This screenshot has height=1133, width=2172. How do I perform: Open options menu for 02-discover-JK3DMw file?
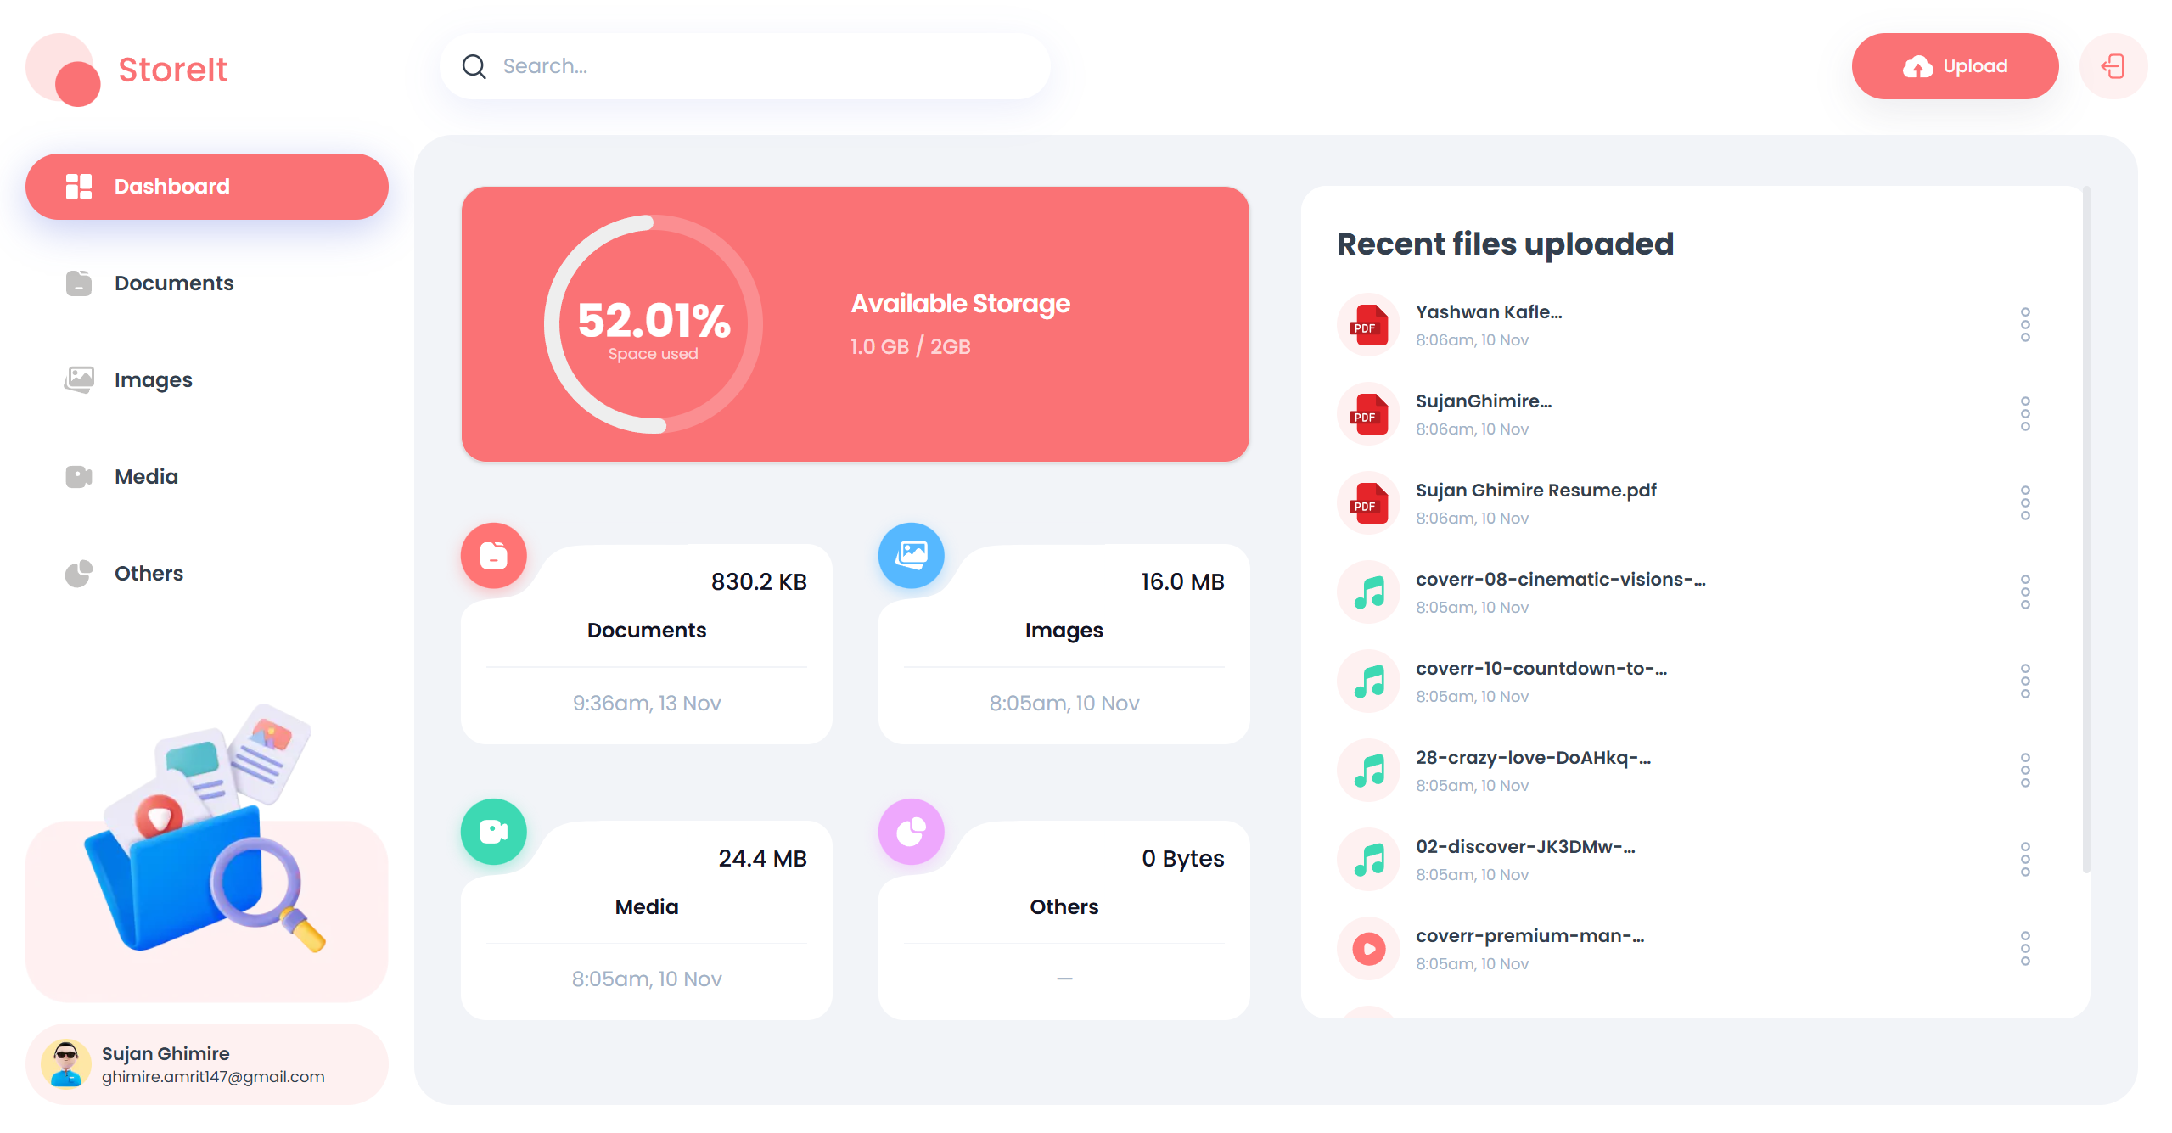click(2025, 860)
